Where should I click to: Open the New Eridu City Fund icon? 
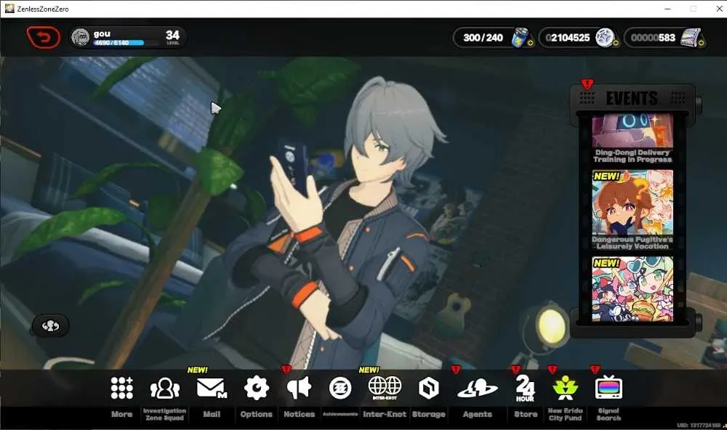(565, 388)
